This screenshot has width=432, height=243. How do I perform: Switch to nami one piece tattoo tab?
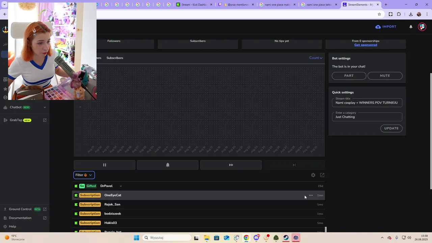pyautogui.click(x=319, y=5)
